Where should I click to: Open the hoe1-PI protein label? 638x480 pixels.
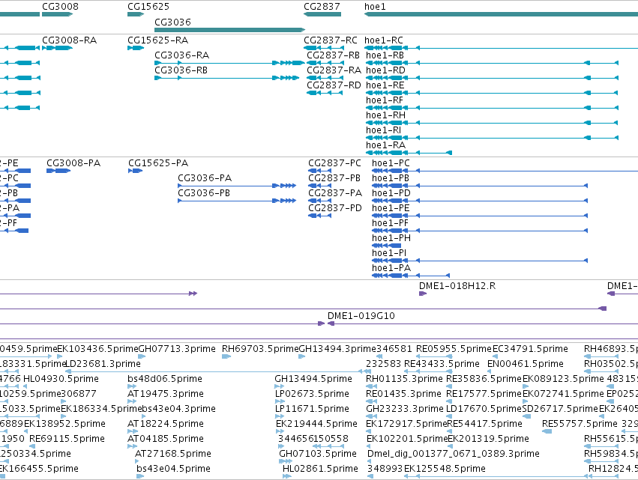tap(389, 253)
